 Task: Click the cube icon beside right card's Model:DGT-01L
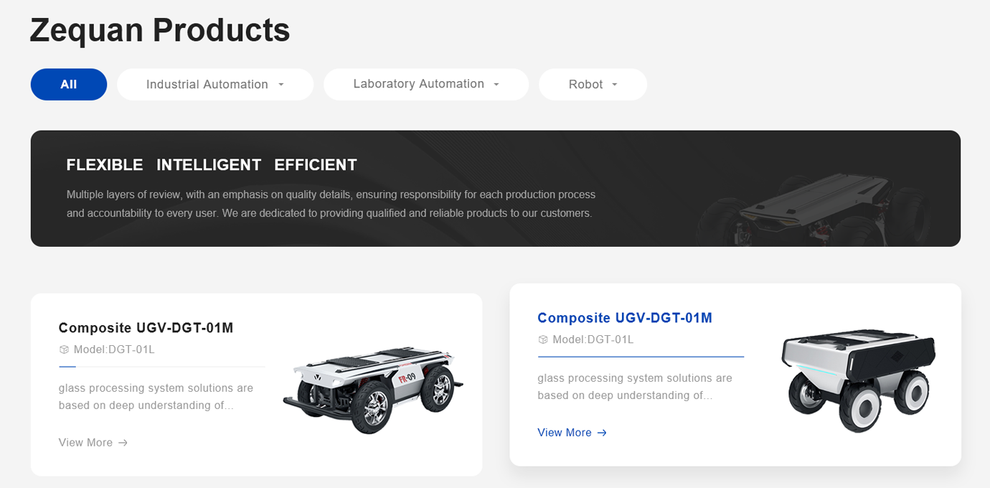coord(543,340)
